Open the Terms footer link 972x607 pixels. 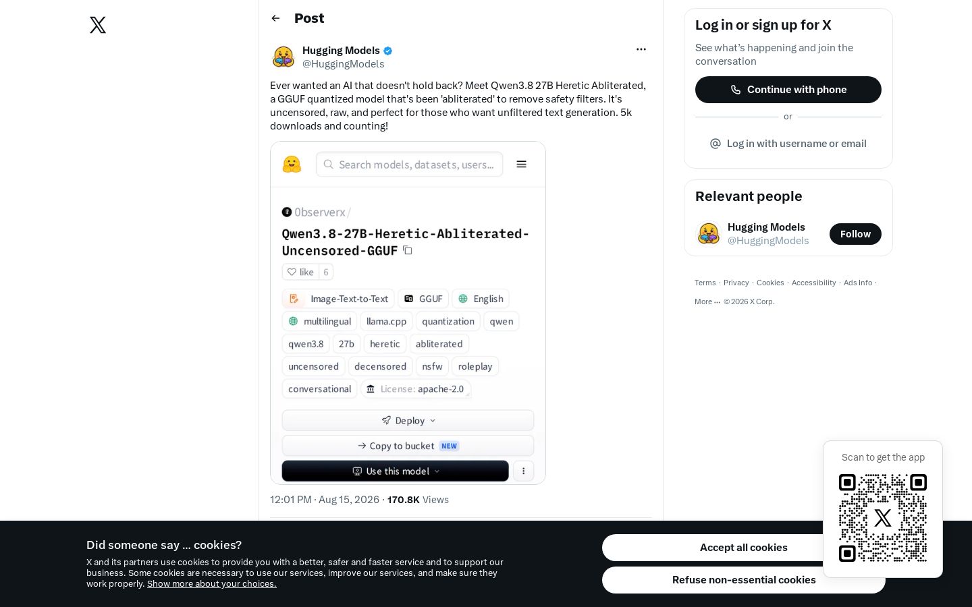point(705,283)
